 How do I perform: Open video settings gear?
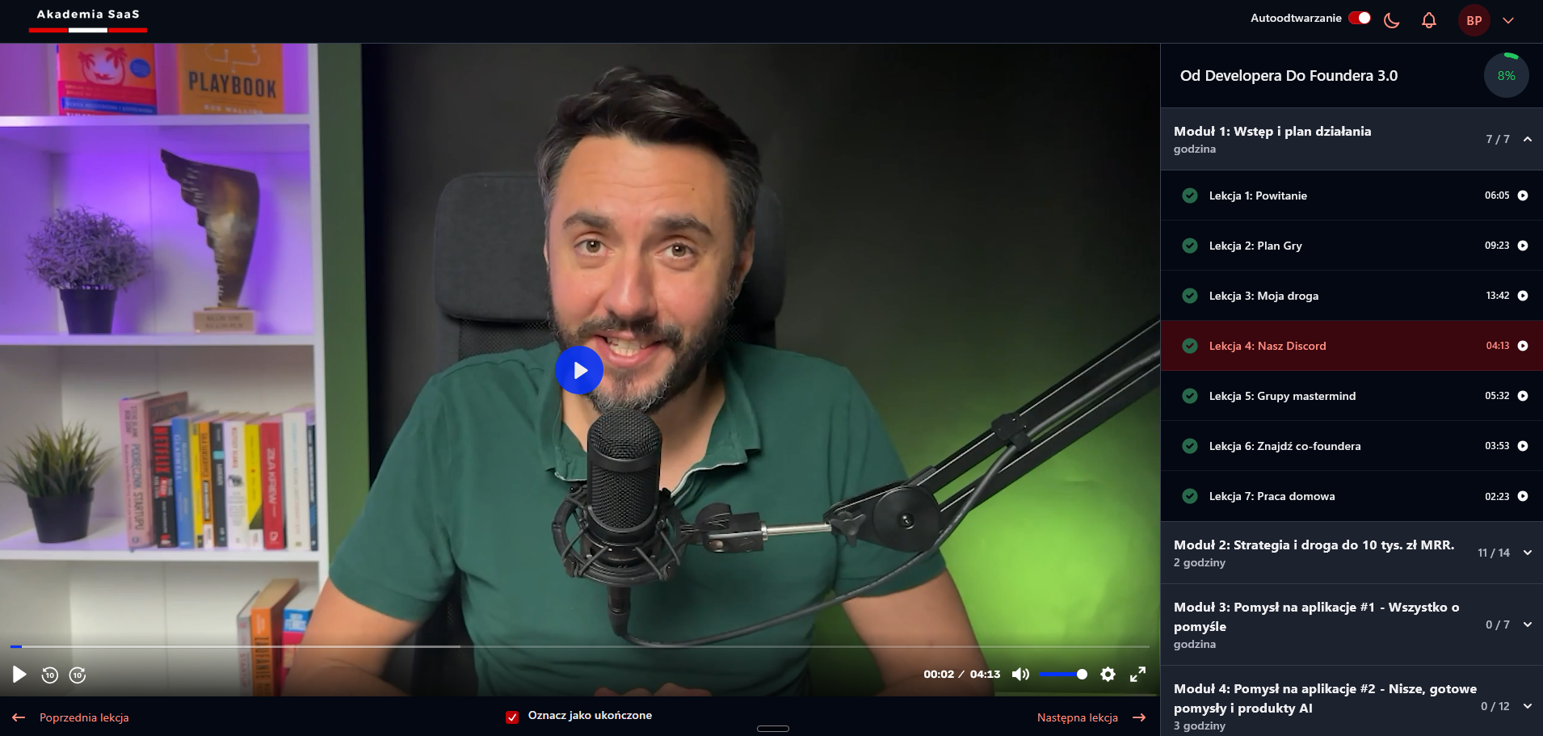click(x=1108, y=674)
